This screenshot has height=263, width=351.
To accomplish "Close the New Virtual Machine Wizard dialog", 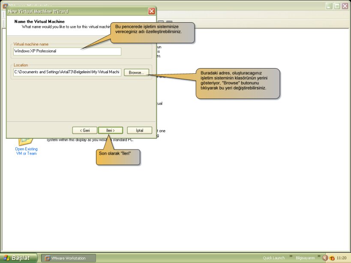I will pyautogui.click(x=152, y=11).
